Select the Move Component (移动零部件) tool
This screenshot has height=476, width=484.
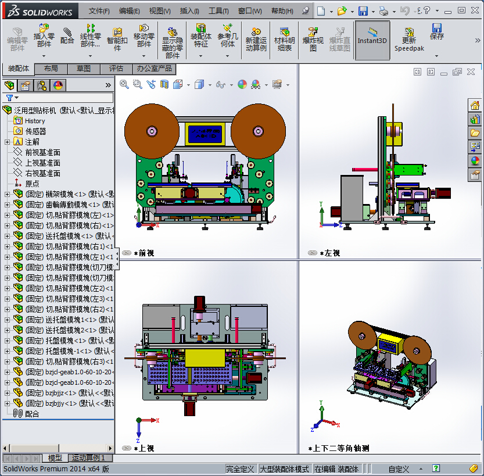click(x=144, y=35)
